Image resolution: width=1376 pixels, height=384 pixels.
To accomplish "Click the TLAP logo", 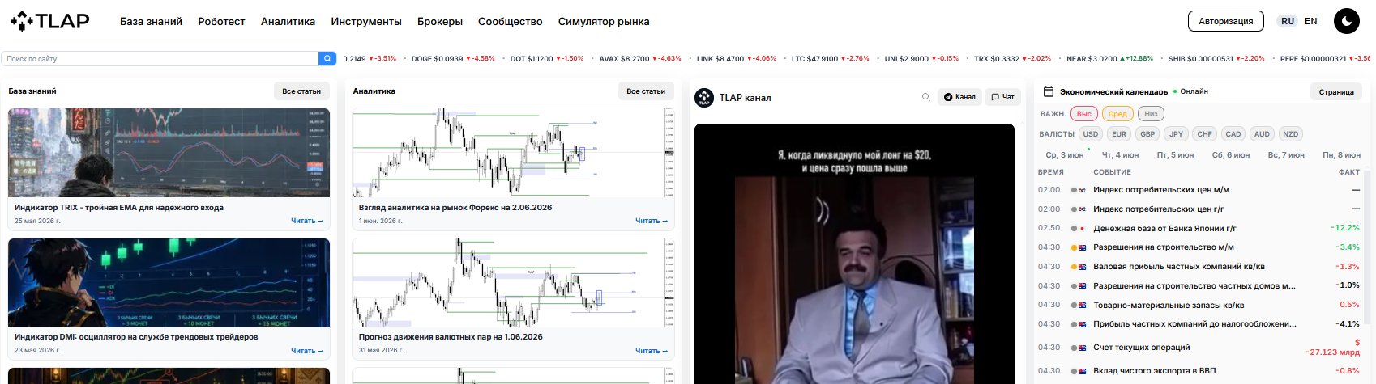I will (50, 21).
